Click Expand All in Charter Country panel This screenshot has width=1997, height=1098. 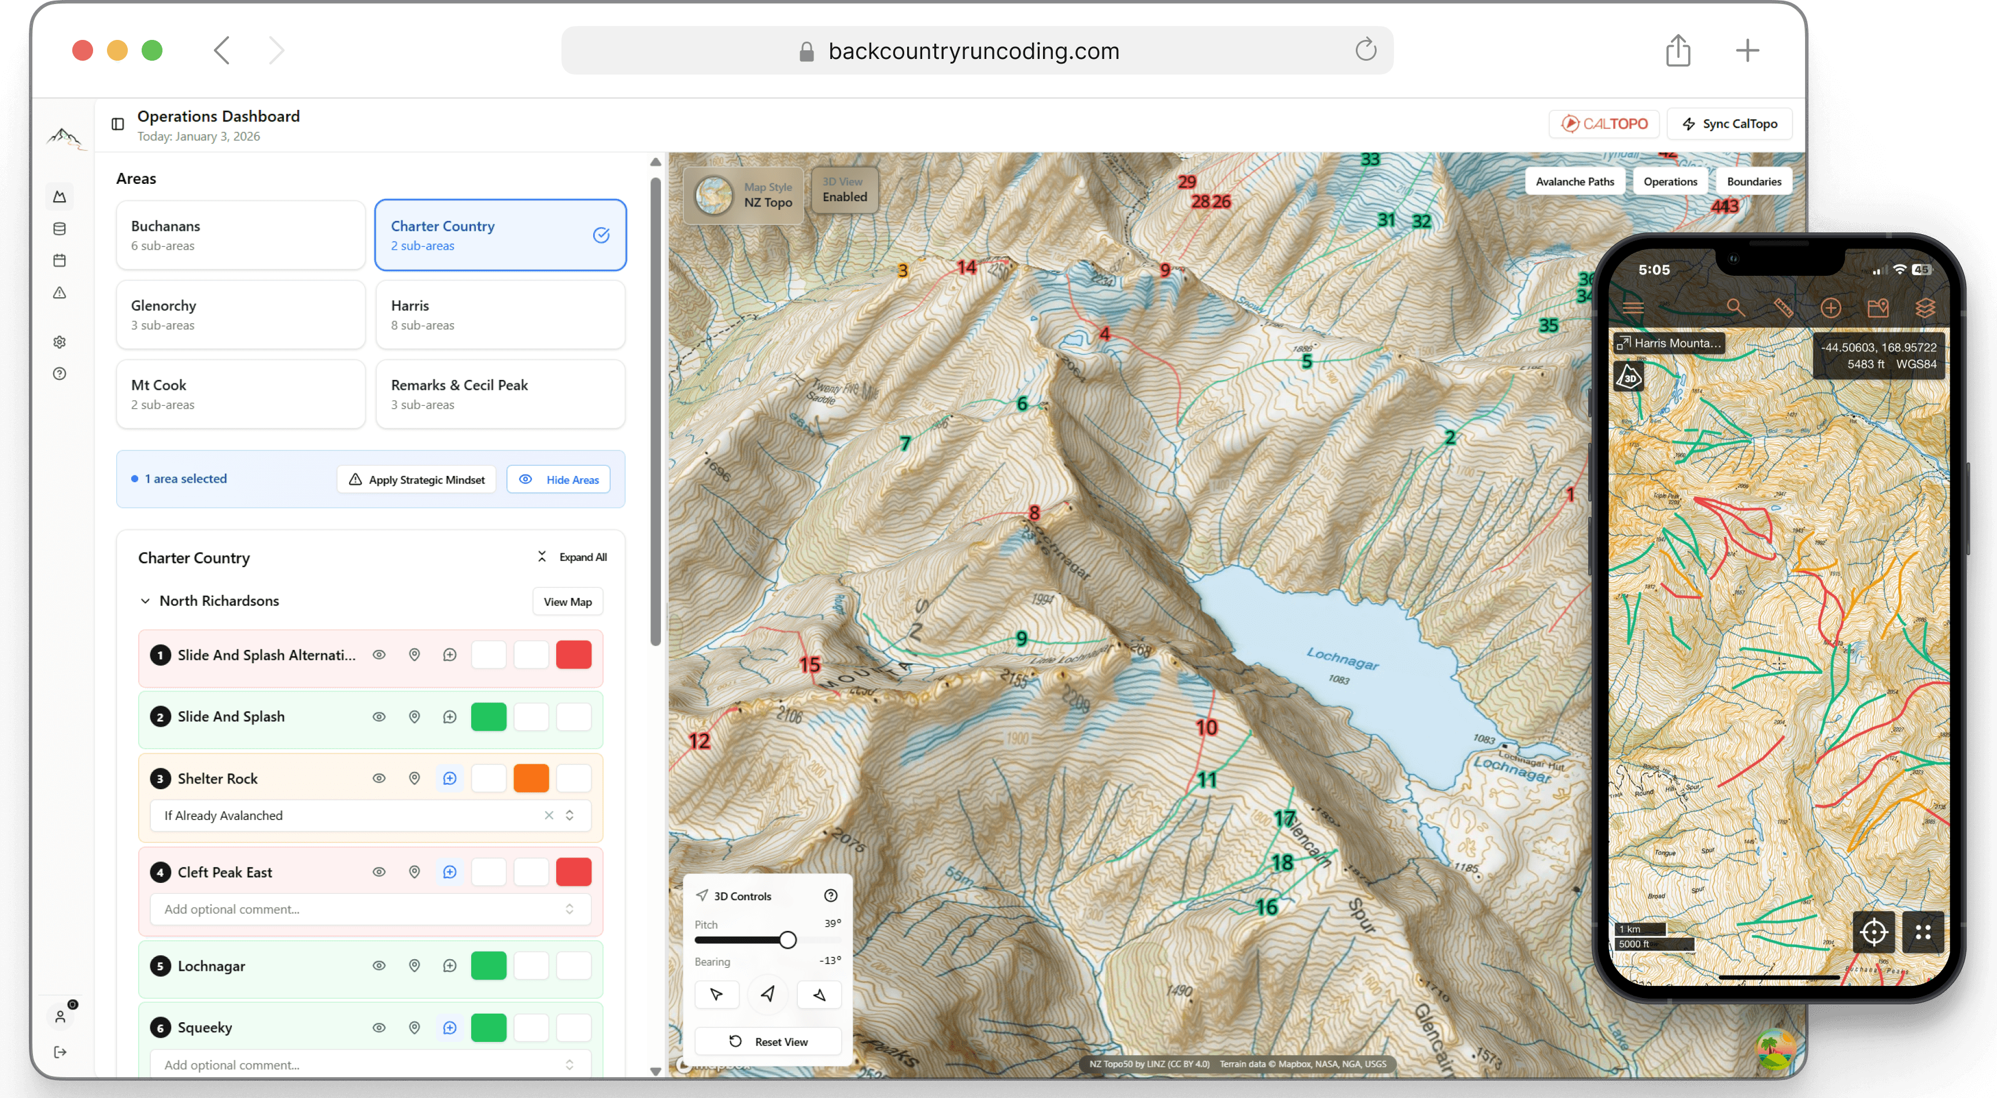pos(572,557)
